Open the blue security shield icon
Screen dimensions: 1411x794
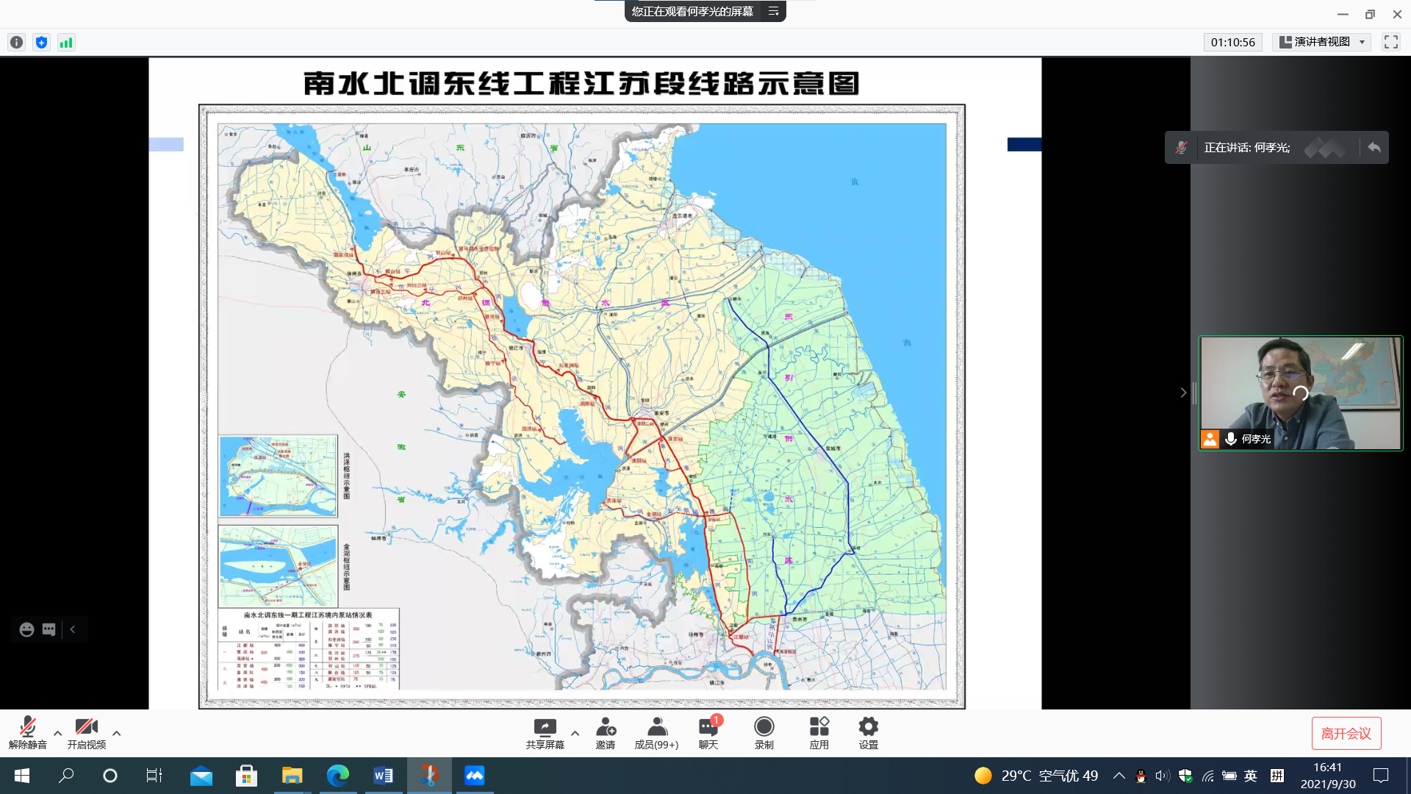tap(41, 43)
